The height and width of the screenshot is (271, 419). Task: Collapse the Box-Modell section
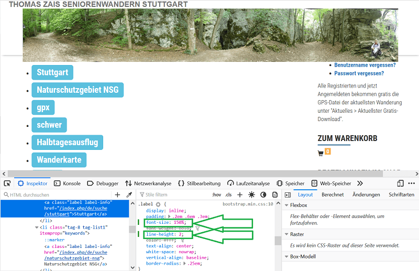click(286, 256)
